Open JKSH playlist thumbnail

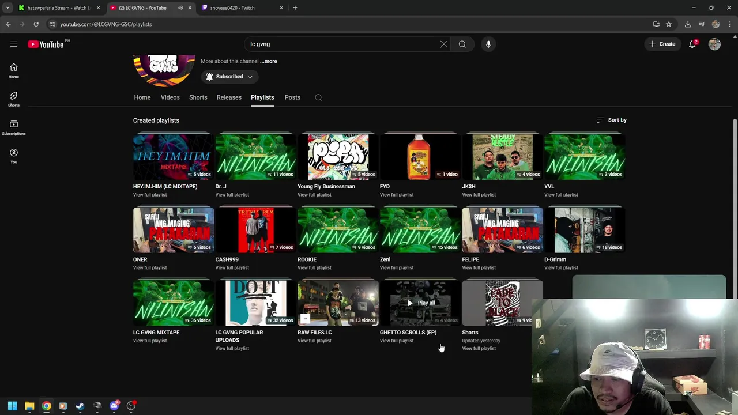[502, 157]
